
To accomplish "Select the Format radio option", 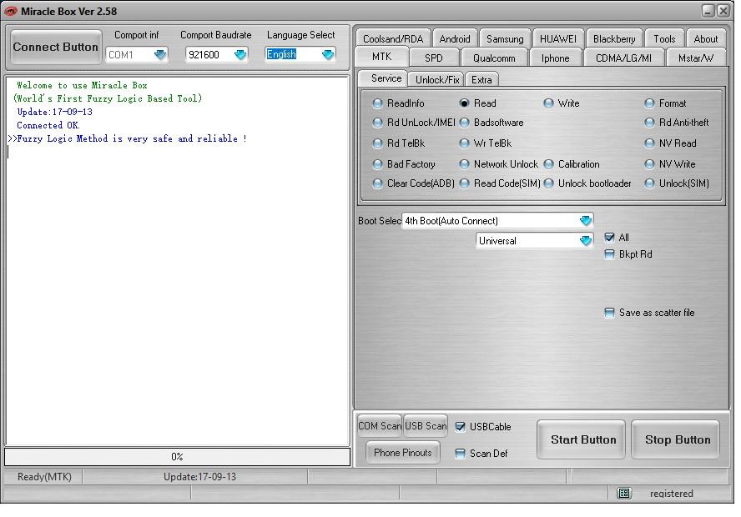I will (x=666, y=103).
